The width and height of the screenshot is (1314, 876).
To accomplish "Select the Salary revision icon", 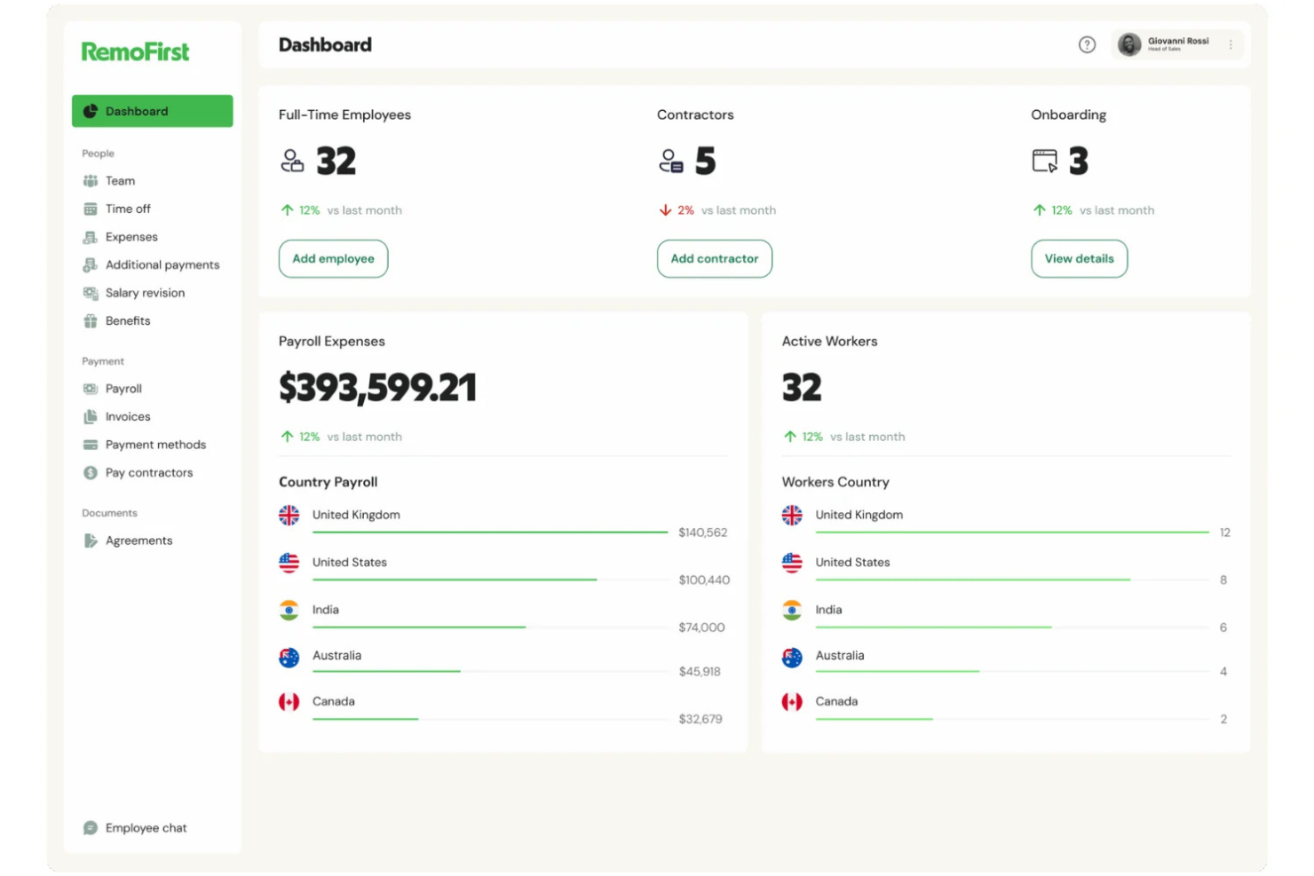I will pos(91,293).
